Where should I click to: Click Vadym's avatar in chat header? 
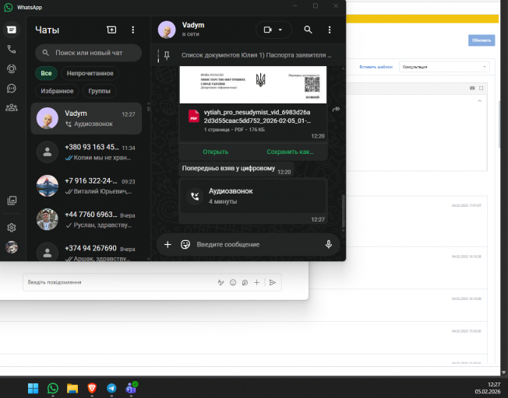(167, 30)
